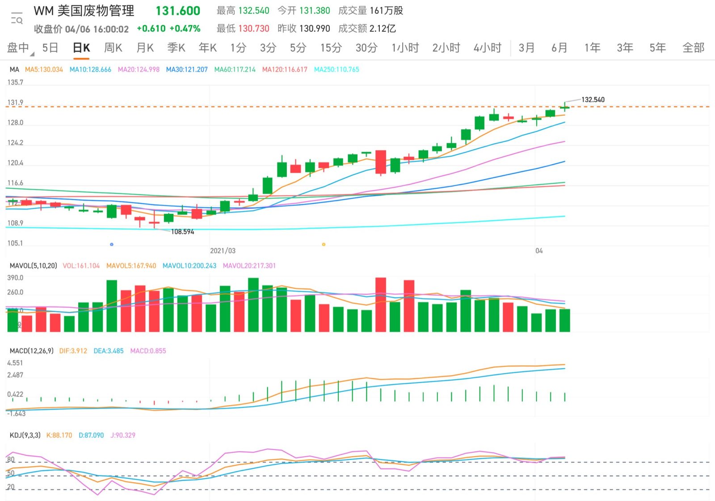Image resolution: width=715 pixels, height=501 pixels.
Task: Click the 108.594 low price annotation
Action: coord(183,232)
